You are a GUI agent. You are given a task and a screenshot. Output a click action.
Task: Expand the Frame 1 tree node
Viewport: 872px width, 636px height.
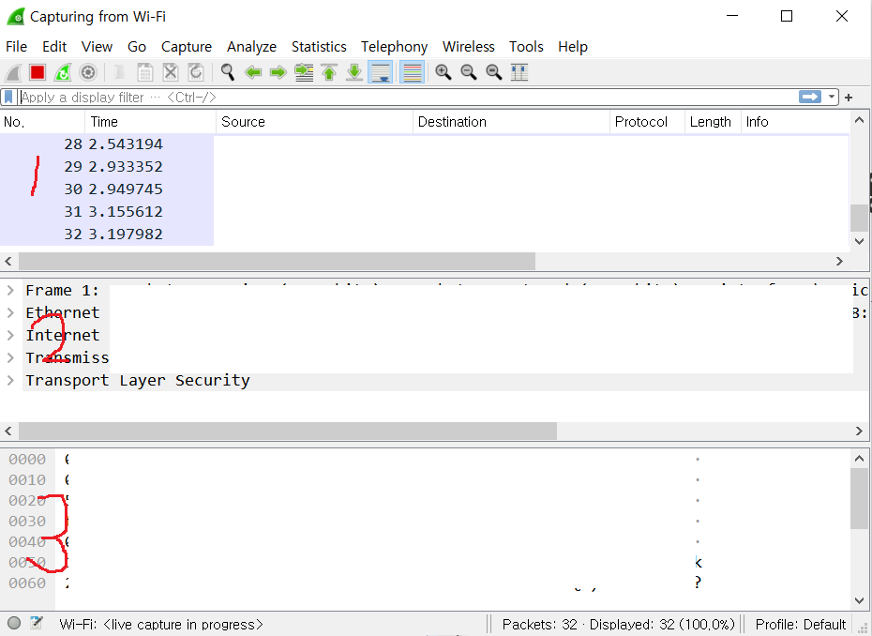[x=10, y=291]
